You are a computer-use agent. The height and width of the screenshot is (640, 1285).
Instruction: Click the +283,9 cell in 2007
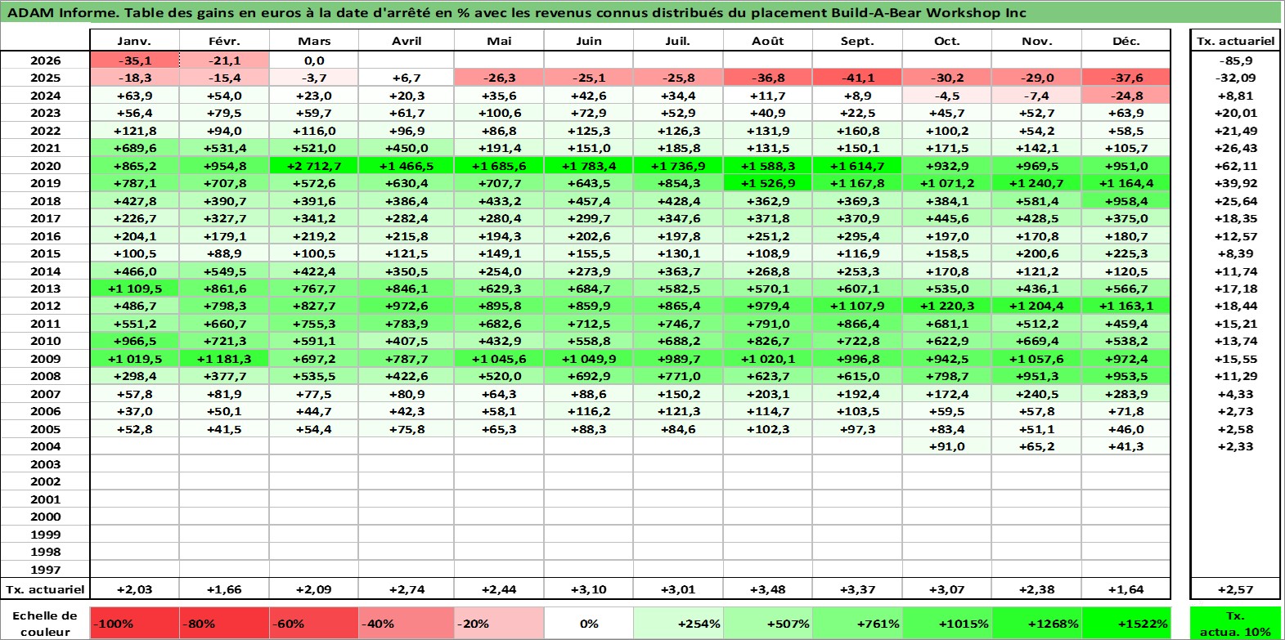1125,394
